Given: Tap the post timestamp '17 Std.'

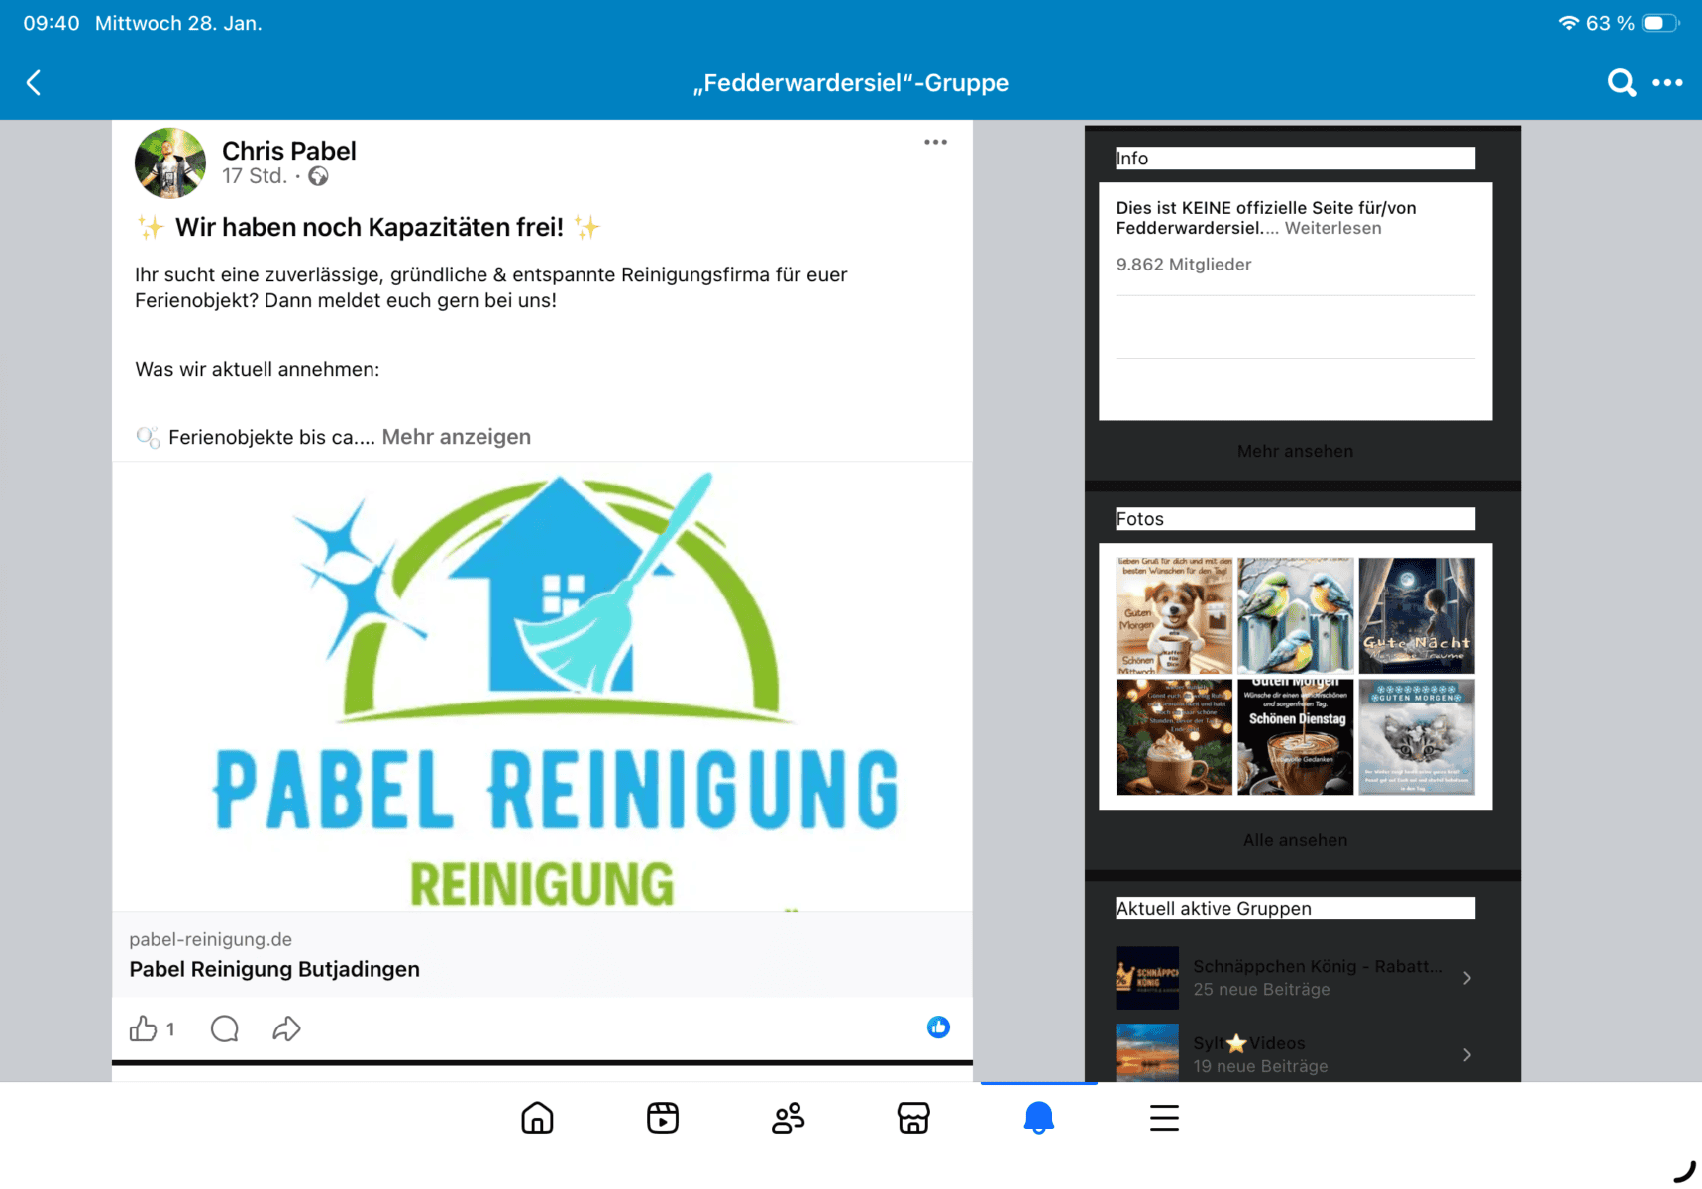Looking at the screenshot, I should coord(255,176).
